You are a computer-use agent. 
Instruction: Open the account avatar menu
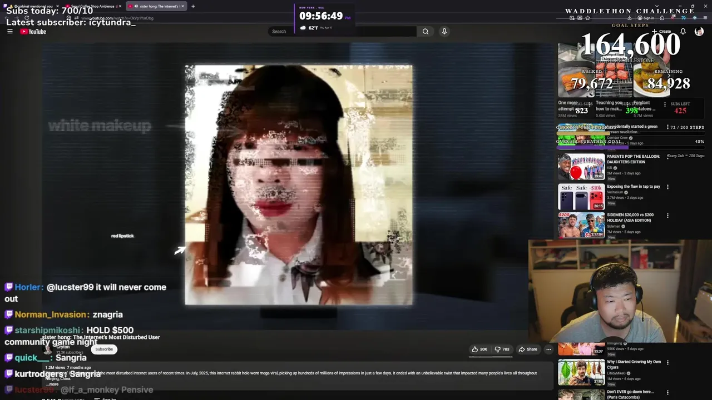(x=699, y=32)
